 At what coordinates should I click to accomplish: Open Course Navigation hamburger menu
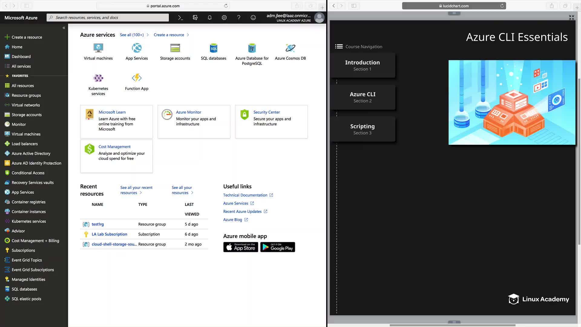339,47
